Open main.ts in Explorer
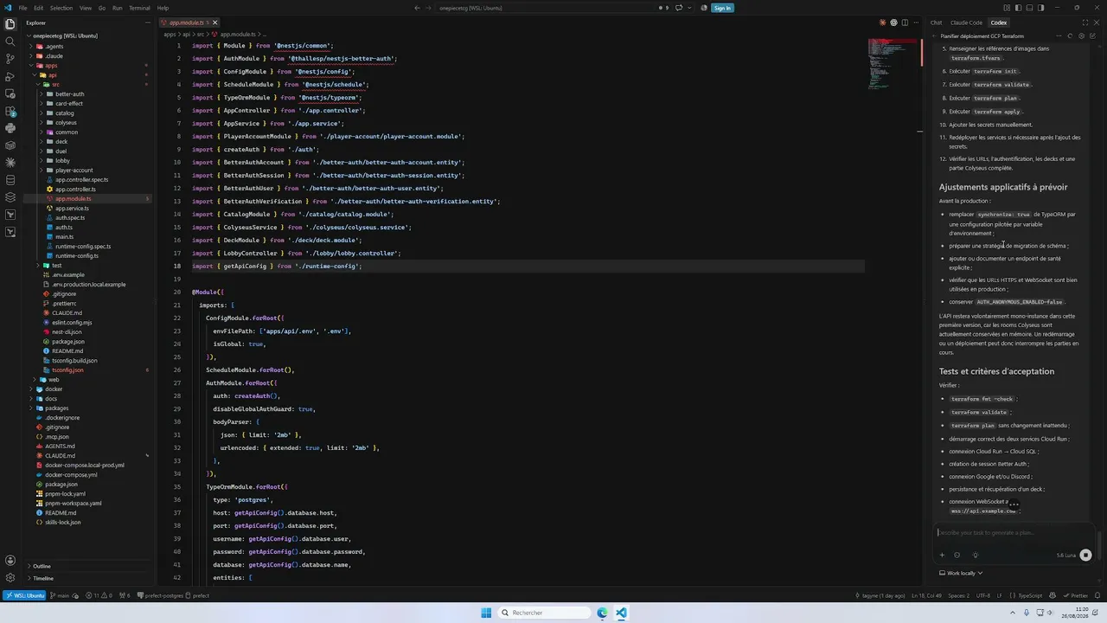Screen dimensions: 1107x623 coord(64,236)
